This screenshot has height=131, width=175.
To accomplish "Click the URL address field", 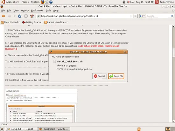I will tap(85, 16).
